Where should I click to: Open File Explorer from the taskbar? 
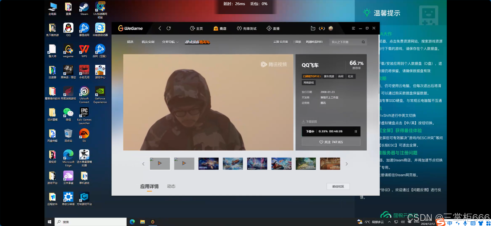click(x=142, y=222)
